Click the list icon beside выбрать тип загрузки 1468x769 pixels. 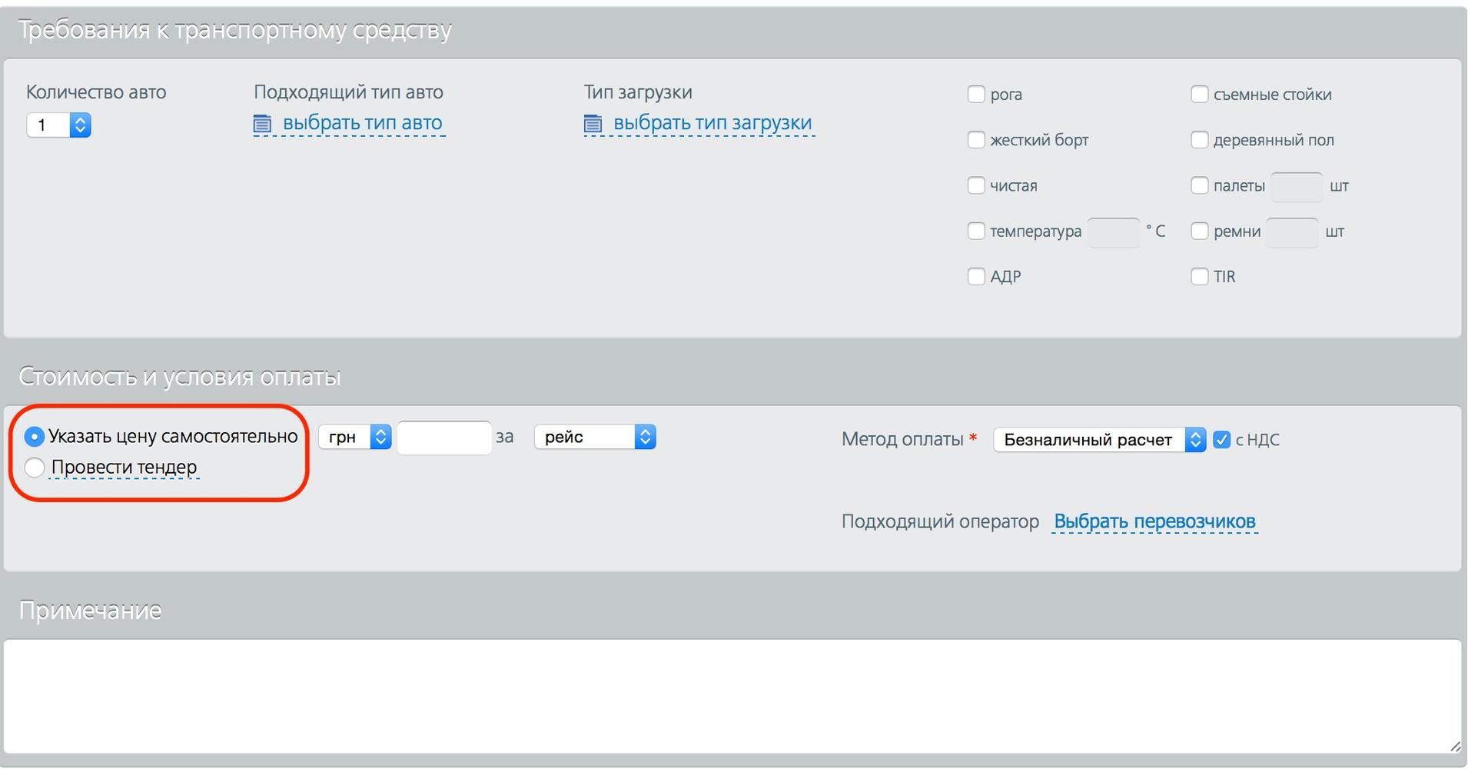point(593,124)
